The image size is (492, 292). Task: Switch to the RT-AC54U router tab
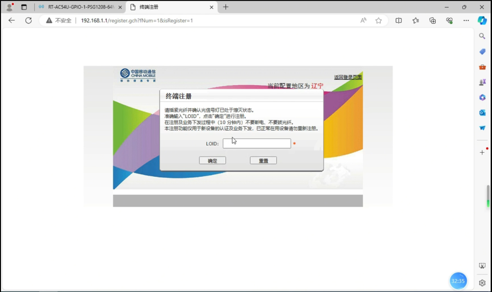tap(80, 7)
